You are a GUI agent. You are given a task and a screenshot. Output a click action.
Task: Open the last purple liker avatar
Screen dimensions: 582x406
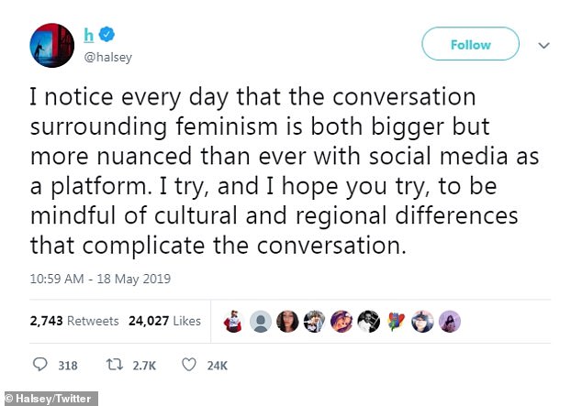[x=450, y=321]
